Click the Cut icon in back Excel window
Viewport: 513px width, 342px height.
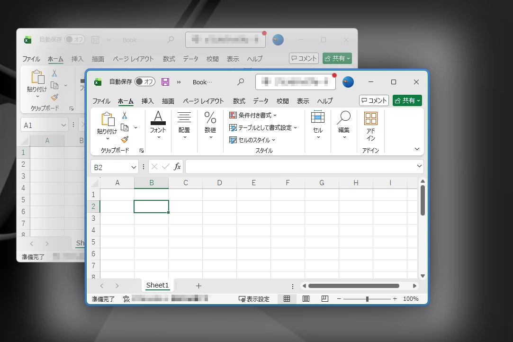(54, 73)
